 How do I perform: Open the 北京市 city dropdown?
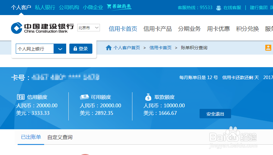tap(89, 28)
